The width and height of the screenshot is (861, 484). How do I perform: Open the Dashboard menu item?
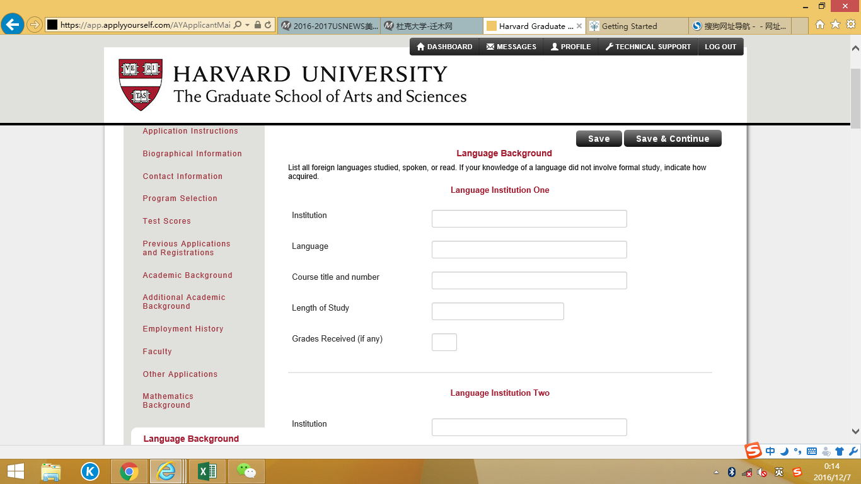point(444,47)
